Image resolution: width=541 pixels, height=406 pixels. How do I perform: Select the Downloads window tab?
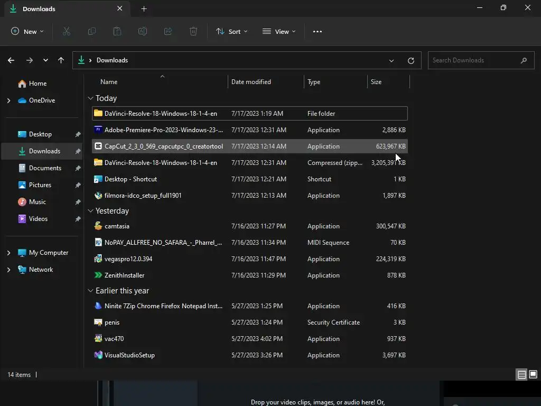click(x=67, y=8)
